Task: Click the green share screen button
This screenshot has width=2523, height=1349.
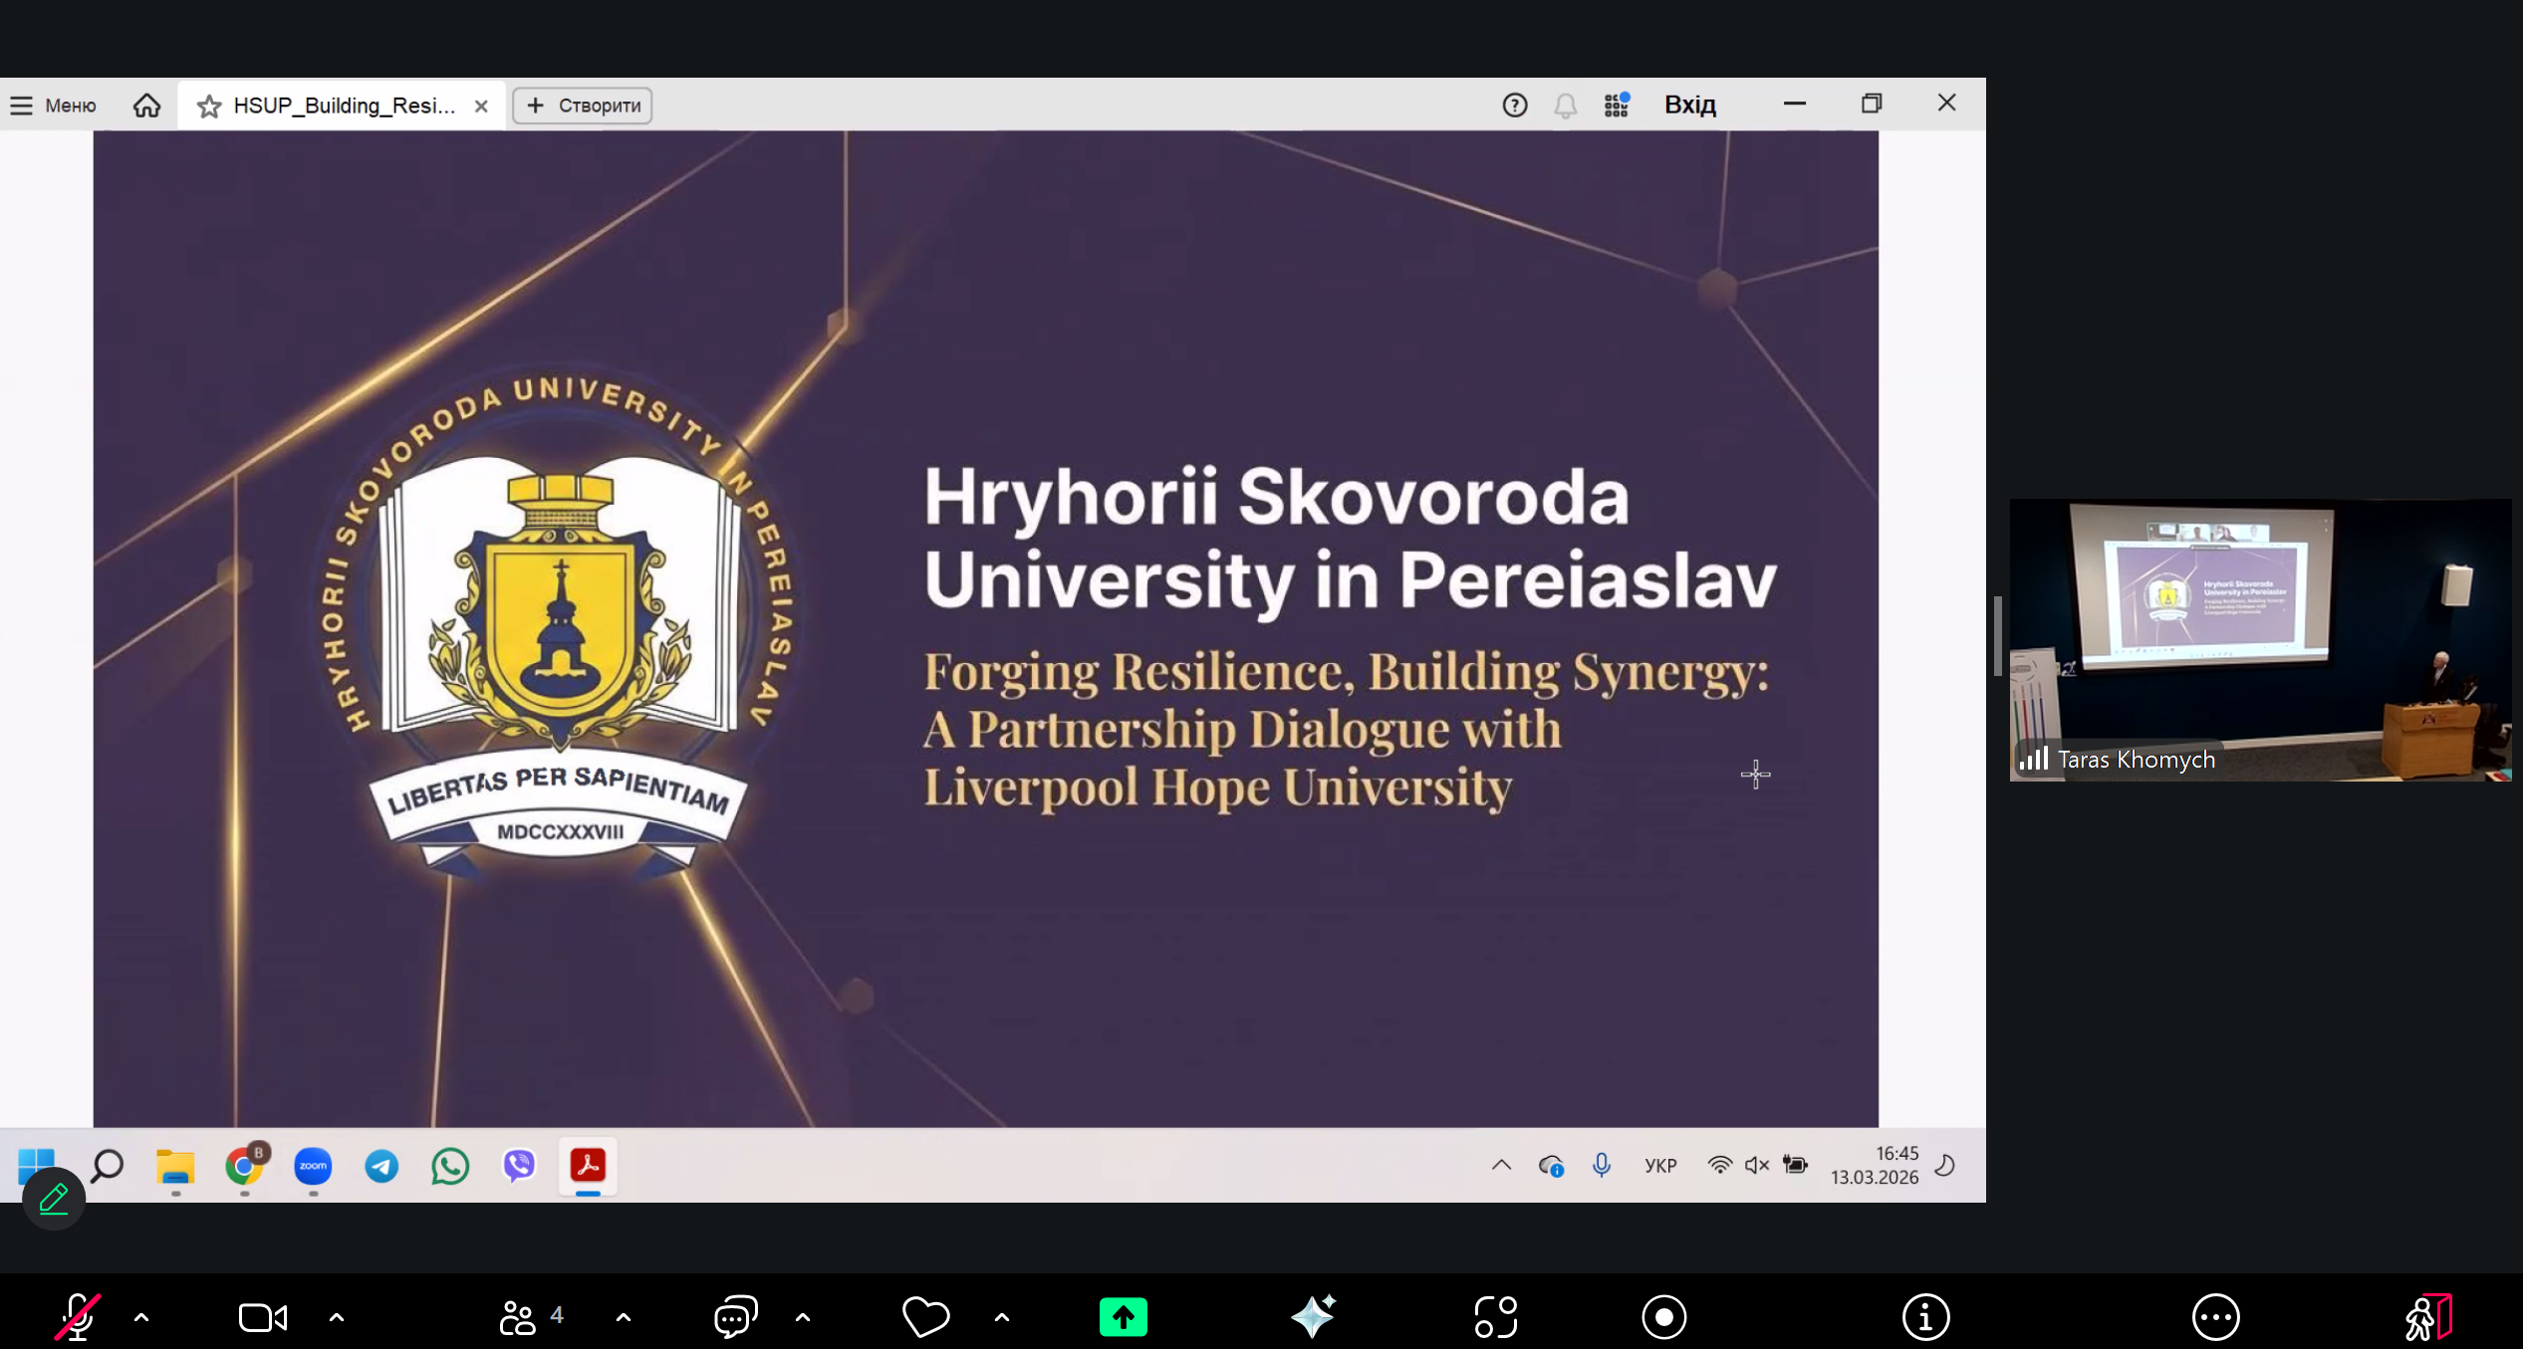Action: click(1123, 1317)
